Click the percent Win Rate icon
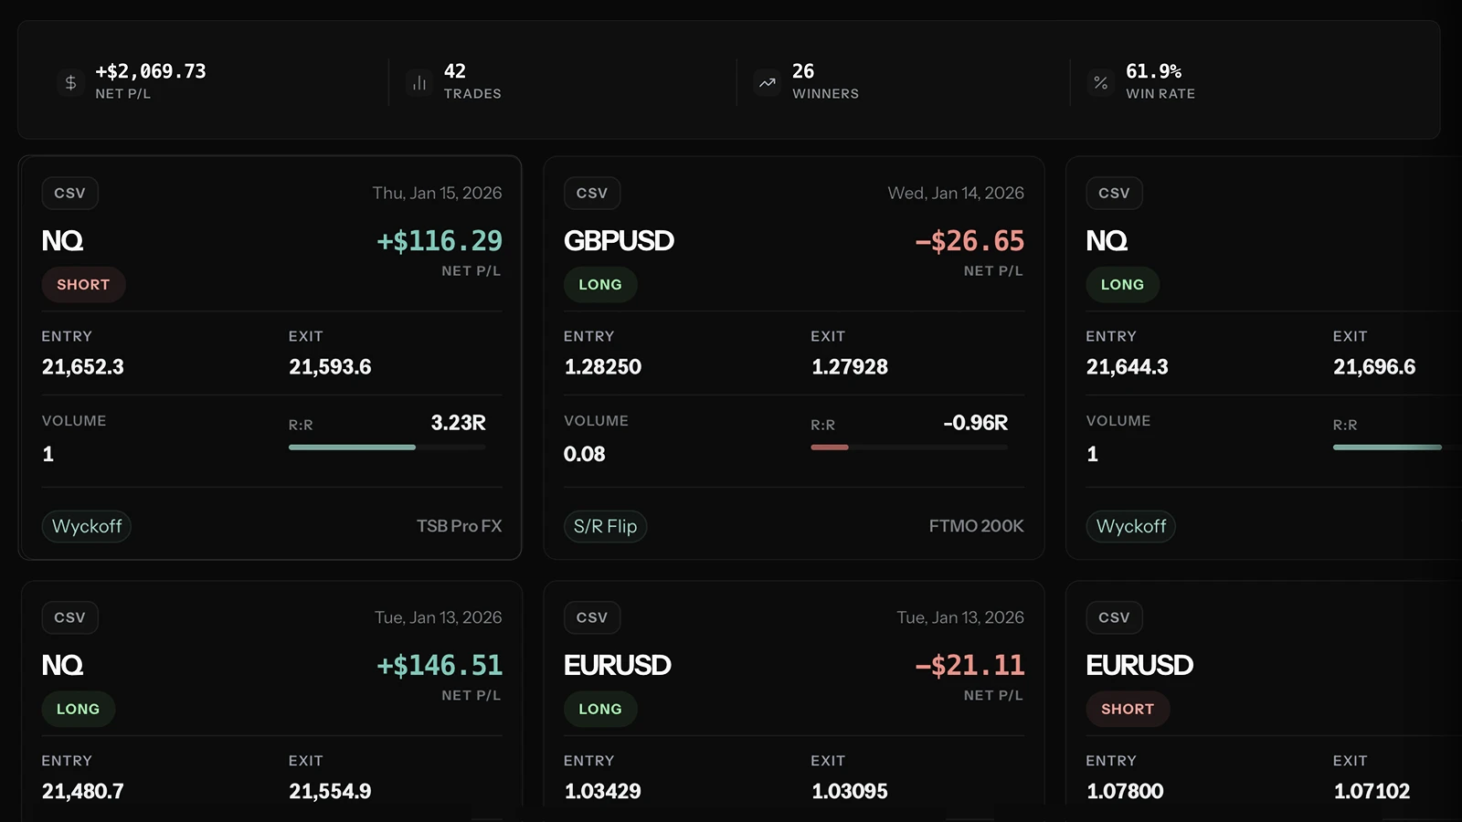Viewport: 1462px width, 822px height. (x=1101, y=82)
